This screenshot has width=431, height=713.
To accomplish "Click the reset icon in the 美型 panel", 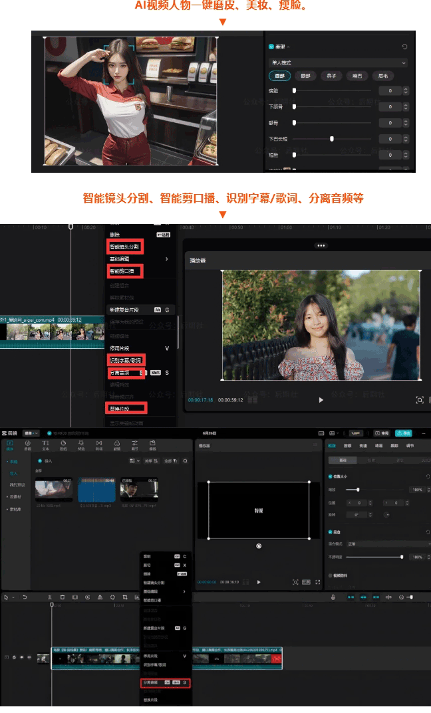I will click(x=404, y=47).
